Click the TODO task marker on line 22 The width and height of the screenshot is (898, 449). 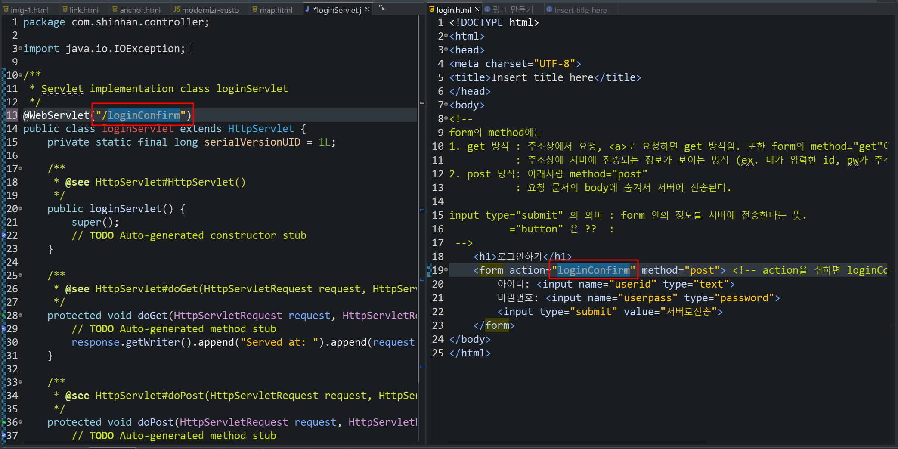(3, 235)
